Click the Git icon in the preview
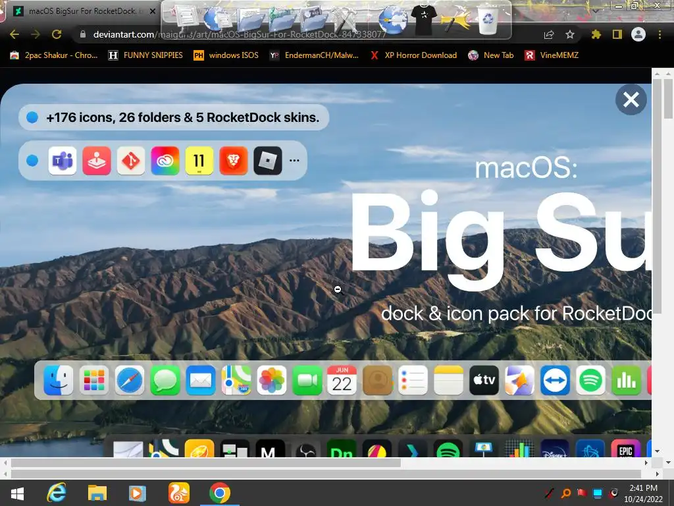Viewport: 674px width, 506px height. click(131, 161)
